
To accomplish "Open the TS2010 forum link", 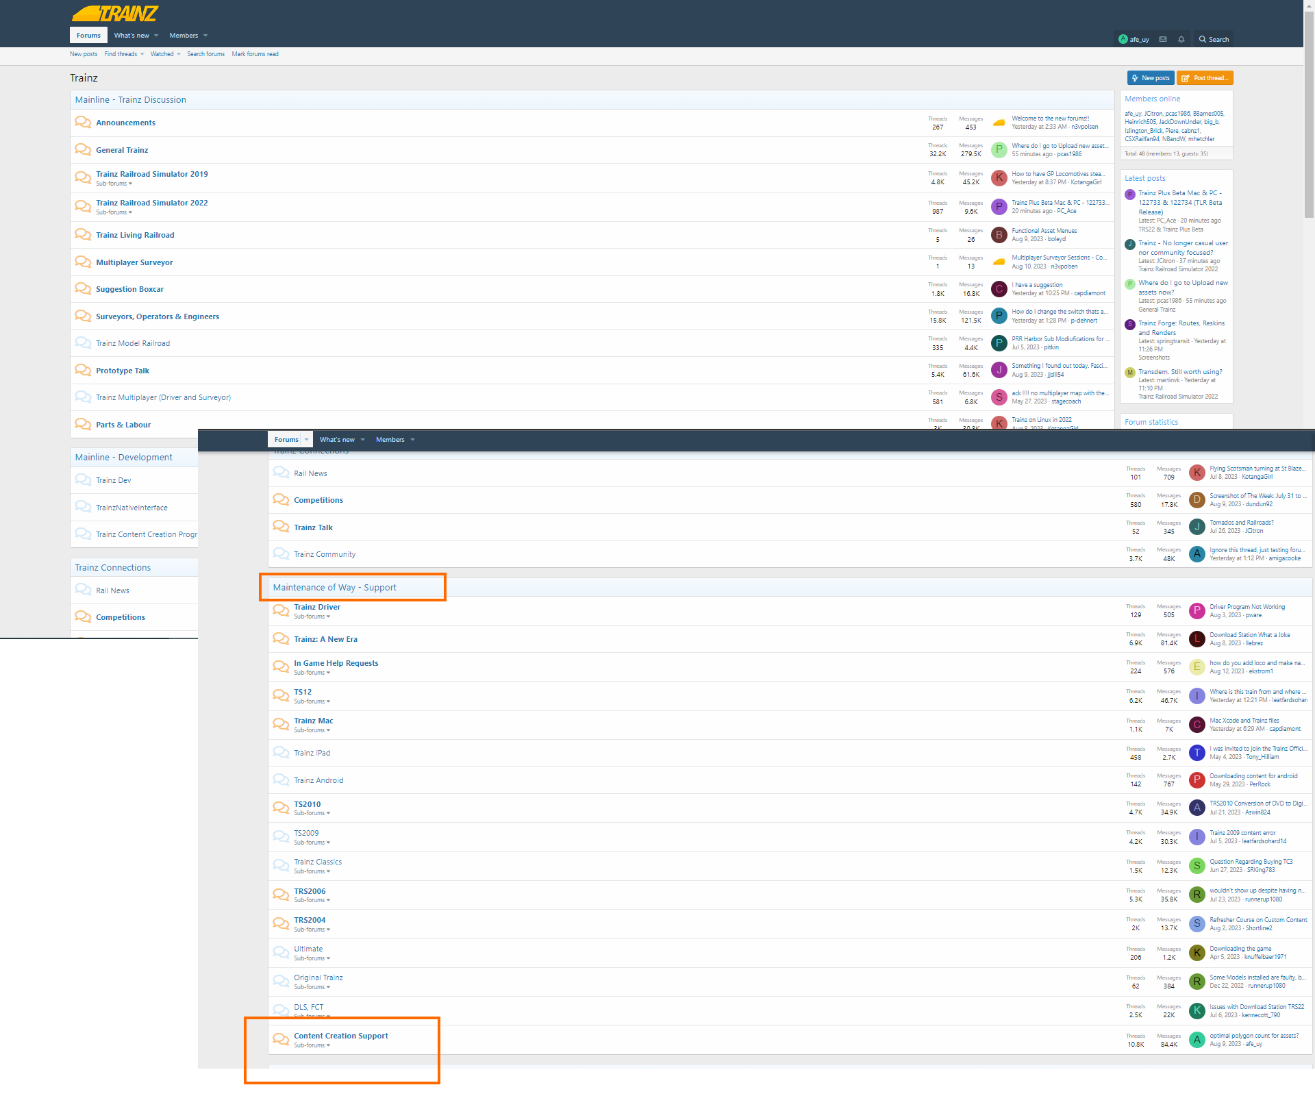I will click(307, 804).
